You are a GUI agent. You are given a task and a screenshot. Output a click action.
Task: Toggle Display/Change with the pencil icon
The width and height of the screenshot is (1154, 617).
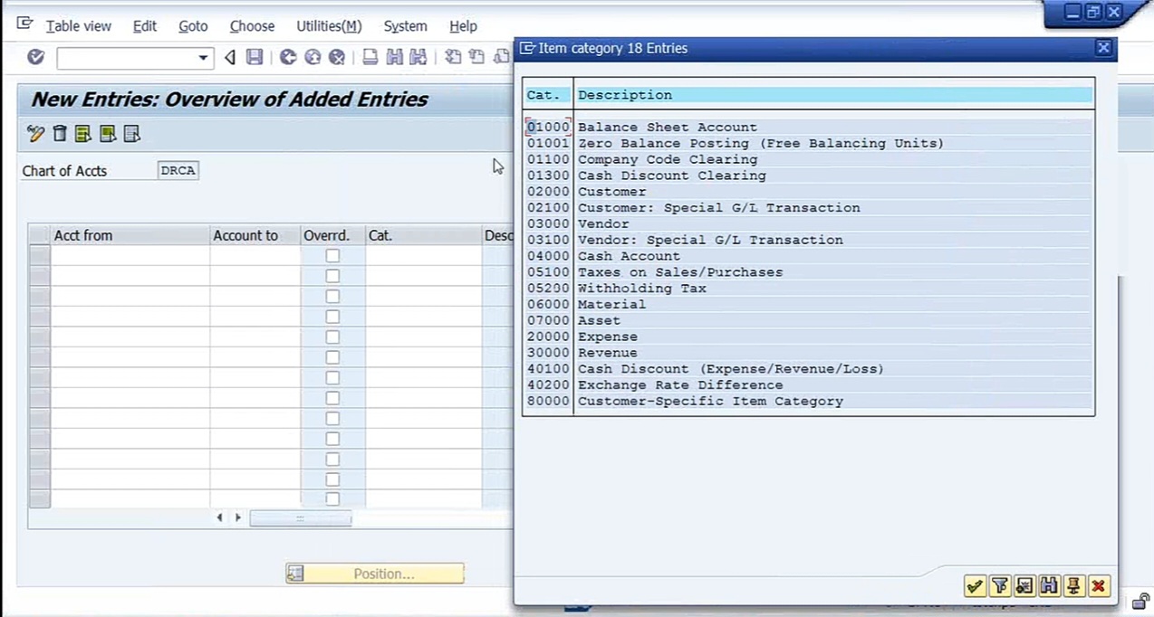(35, 134)
